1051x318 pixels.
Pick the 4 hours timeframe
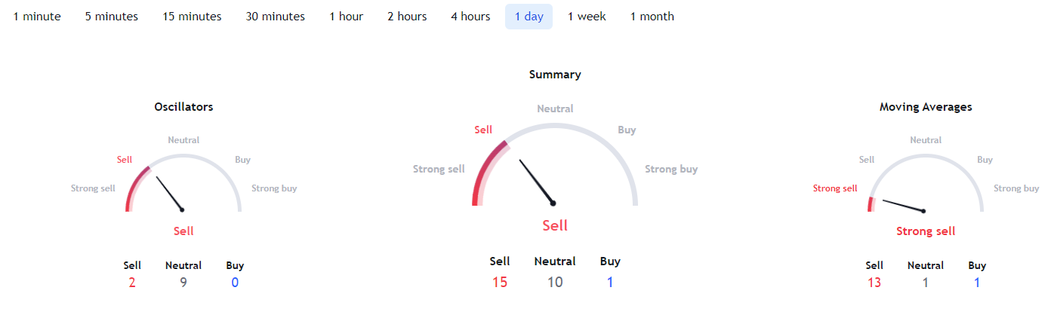pos(470,17)
